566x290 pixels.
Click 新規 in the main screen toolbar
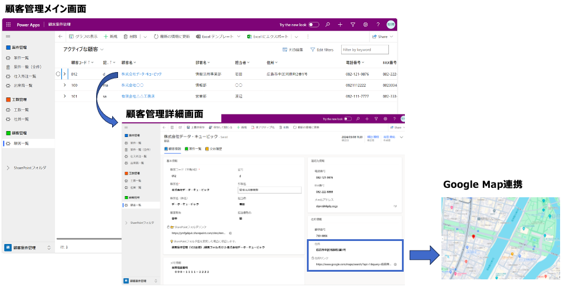110,37
